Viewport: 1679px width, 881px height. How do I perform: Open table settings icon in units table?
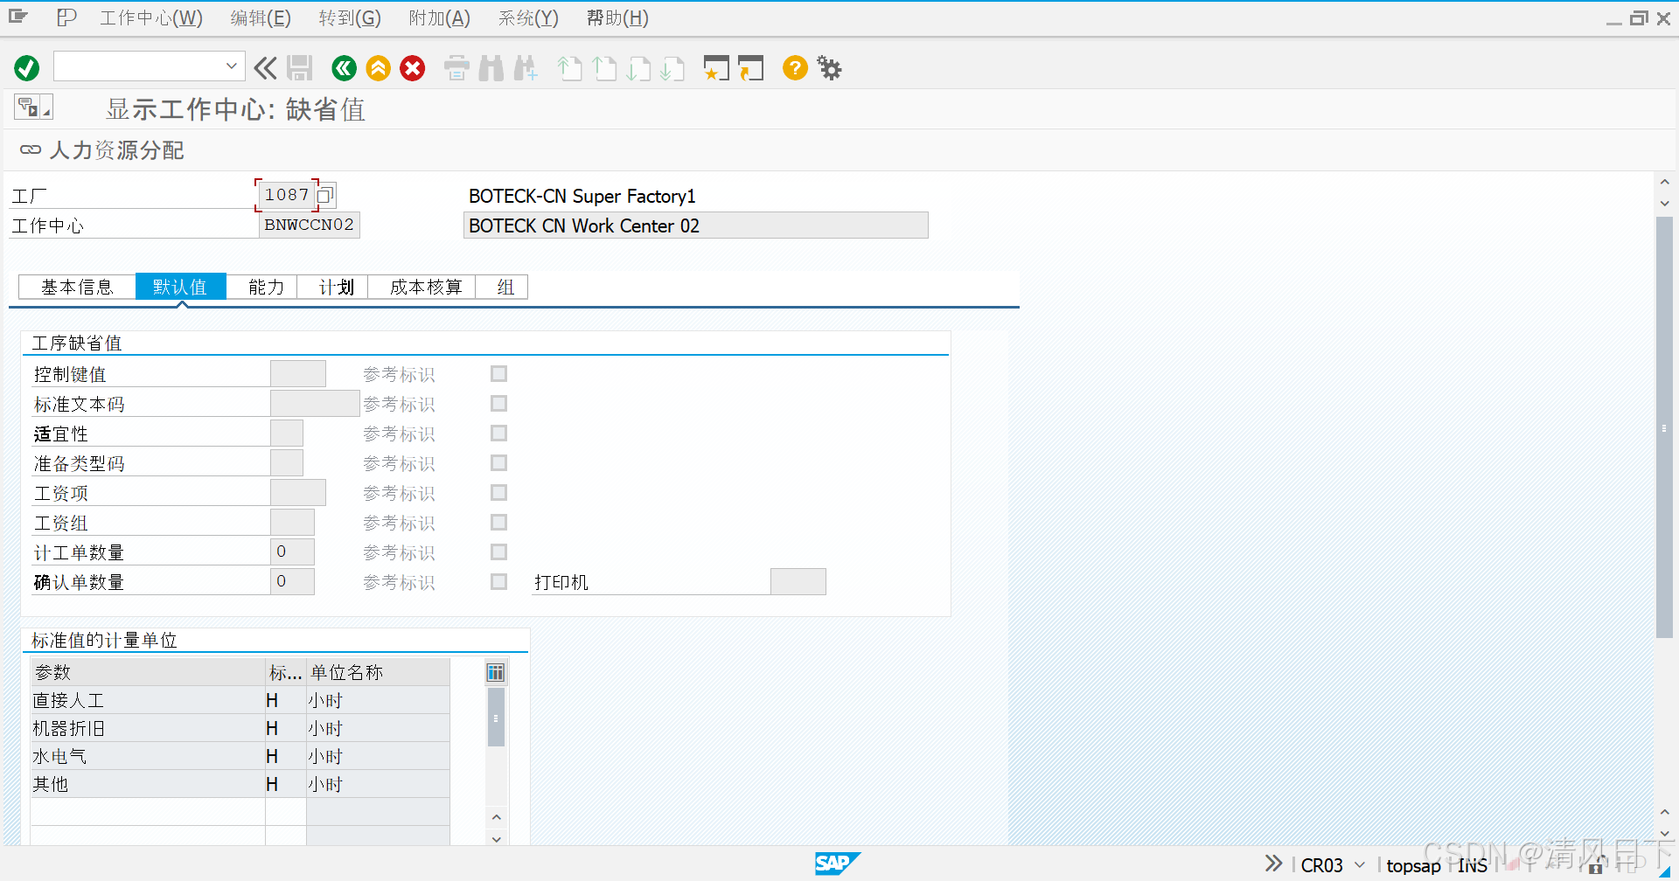coord(496,672)
